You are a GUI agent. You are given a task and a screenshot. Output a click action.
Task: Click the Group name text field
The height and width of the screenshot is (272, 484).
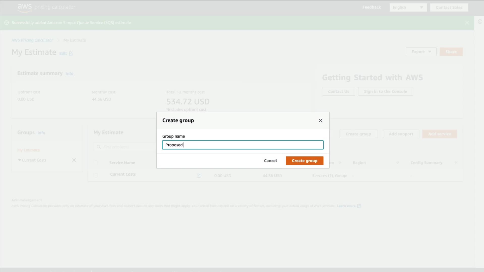pos(243,145)
